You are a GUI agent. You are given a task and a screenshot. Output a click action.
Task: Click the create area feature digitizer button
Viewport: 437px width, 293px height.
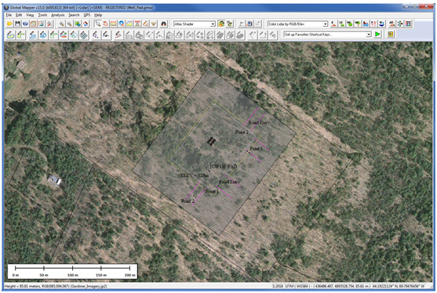click(x=10, y=34)
